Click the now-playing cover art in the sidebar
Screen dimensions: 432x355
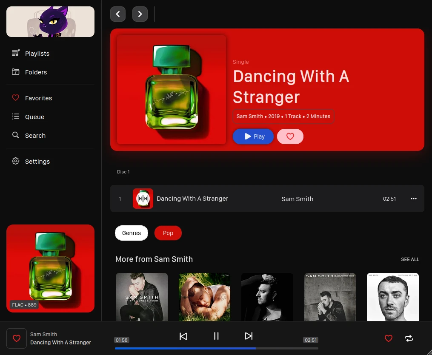[50, 268]
